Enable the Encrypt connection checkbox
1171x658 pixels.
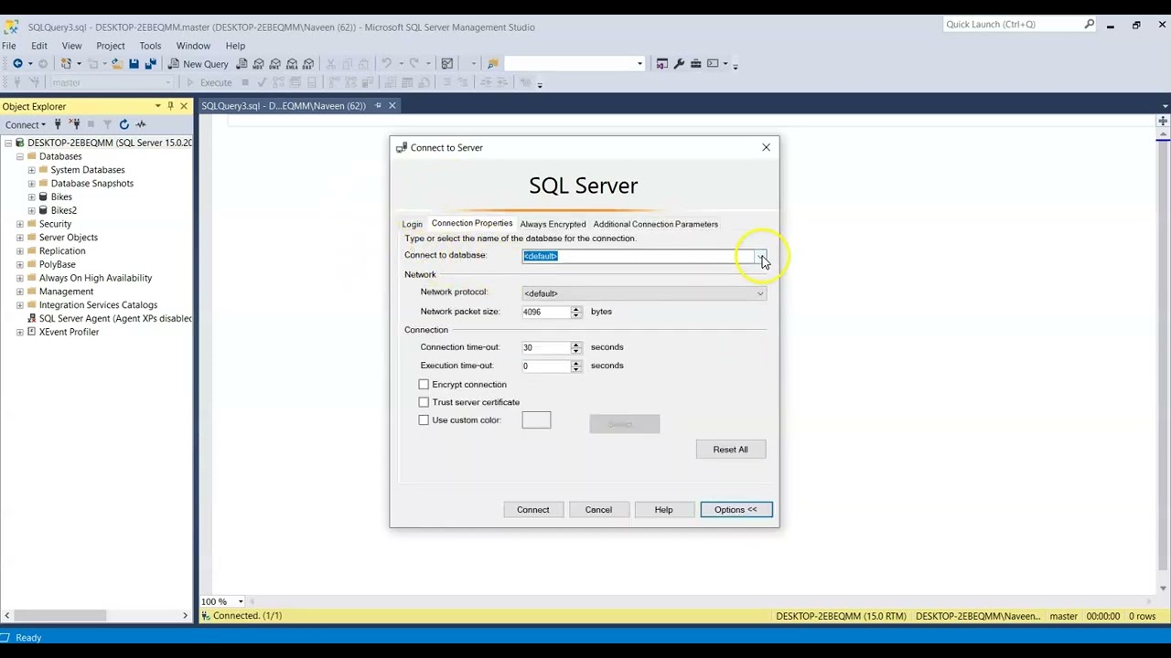coord(424,385)
